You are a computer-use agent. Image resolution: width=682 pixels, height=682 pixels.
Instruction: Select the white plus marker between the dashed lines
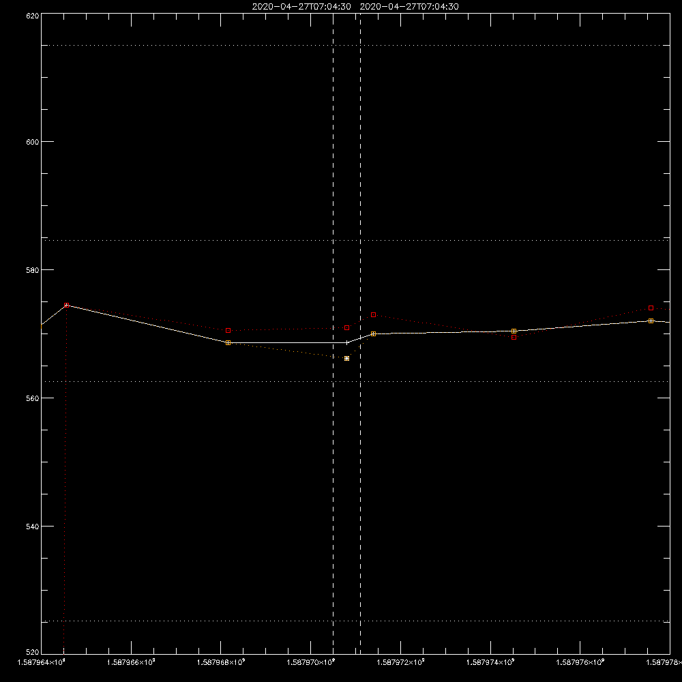346,343
